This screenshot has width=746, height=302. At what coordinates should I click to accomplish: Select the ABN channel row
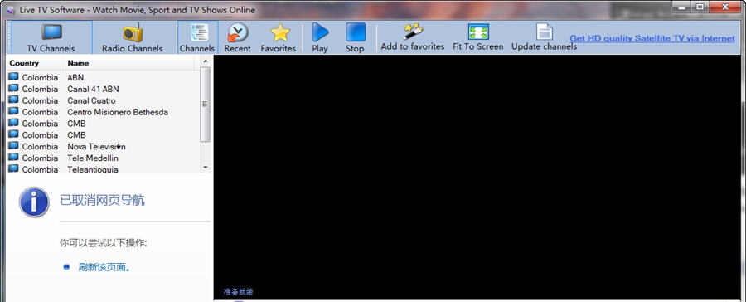[104, 77]
